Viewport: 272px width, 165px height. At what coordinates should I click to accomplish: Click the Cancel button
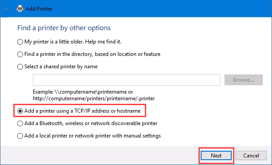[x=251, y=155]
